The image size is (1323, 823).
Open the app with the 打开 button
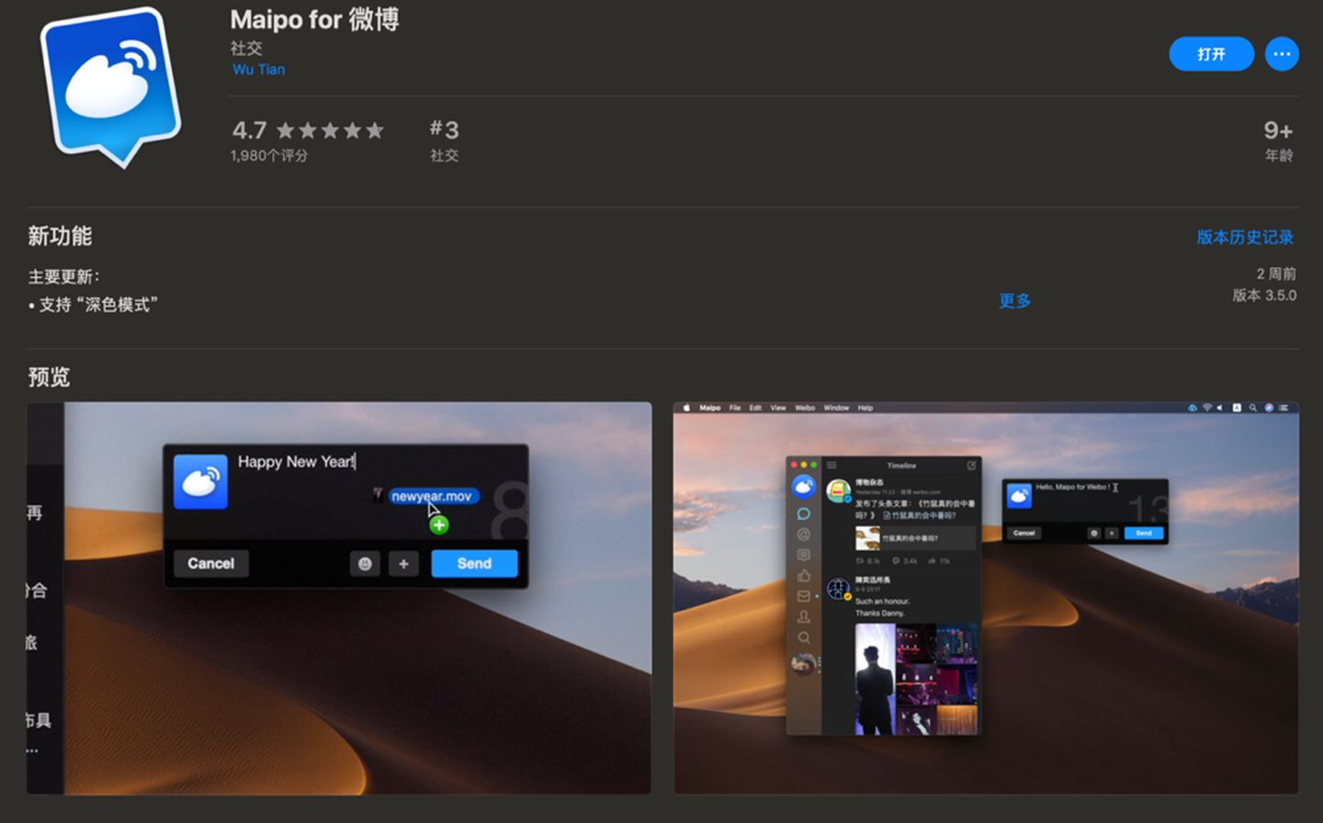pos(1211,54)
